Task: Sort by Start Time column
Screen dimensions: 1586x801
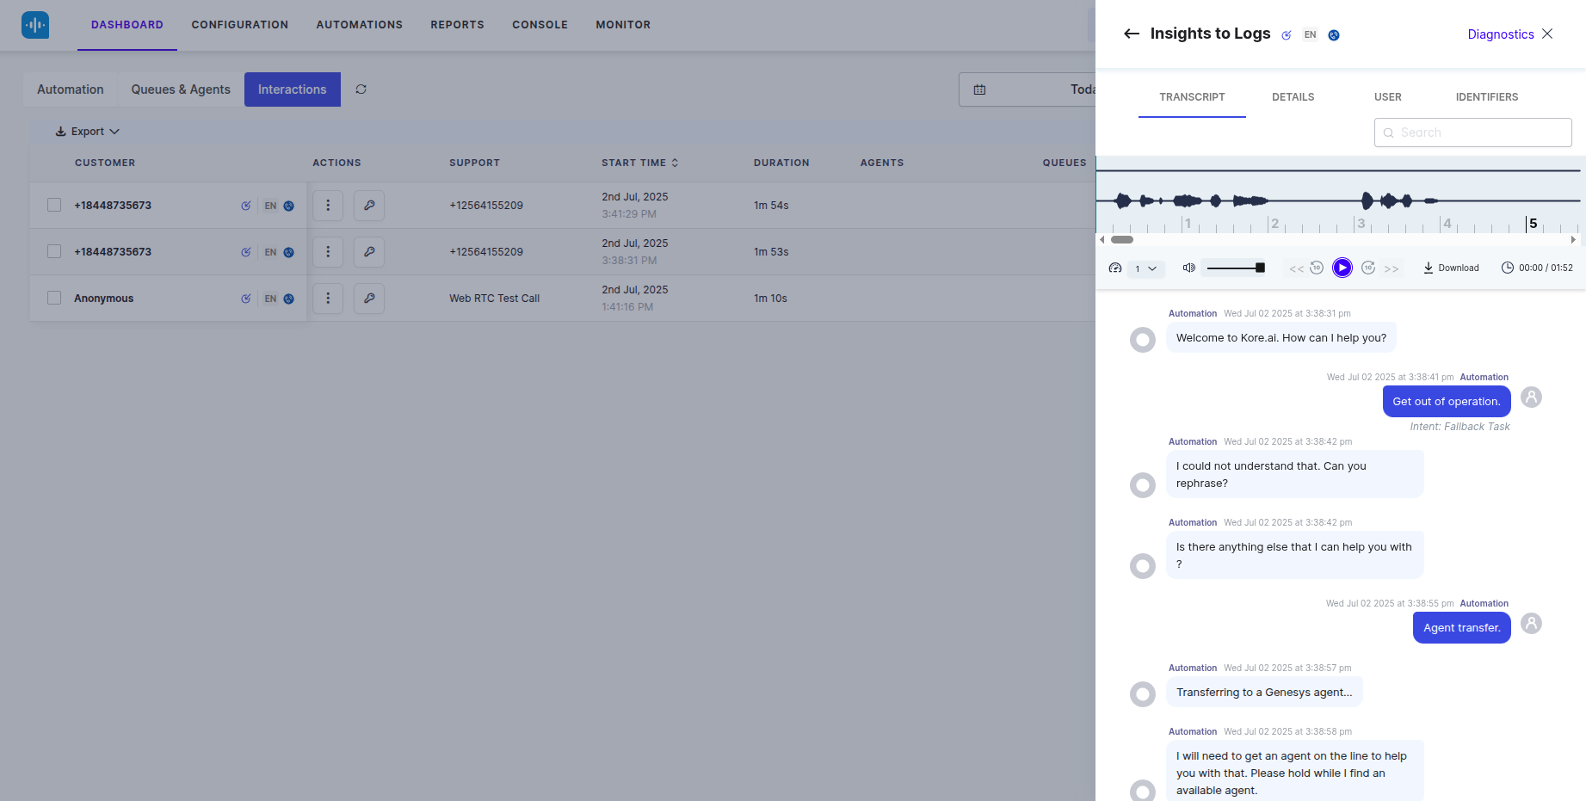Action: 640,163
